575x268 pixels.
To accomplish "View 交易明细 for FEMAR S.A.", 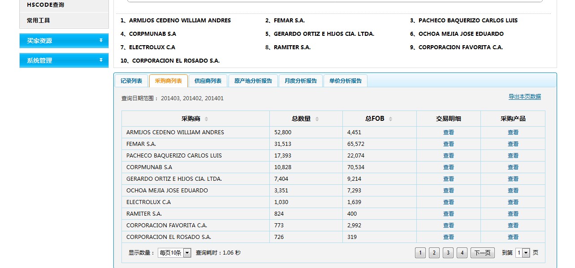I will tap(449, 144).
